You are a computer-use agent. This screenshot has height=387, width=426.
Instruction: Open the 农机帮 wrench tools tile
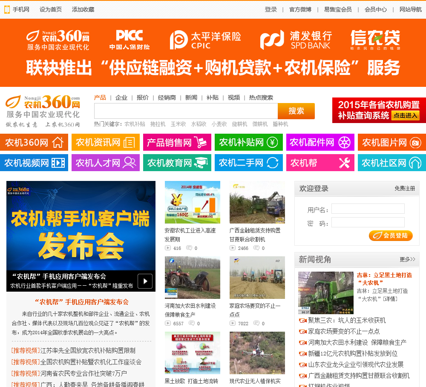(x=320, y=163)
